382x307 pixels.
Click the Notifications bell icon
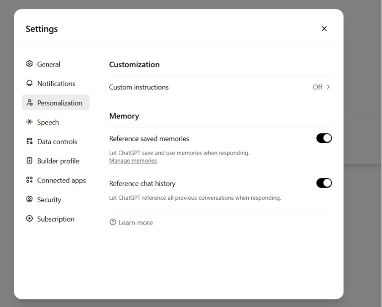tap(29, 83)
